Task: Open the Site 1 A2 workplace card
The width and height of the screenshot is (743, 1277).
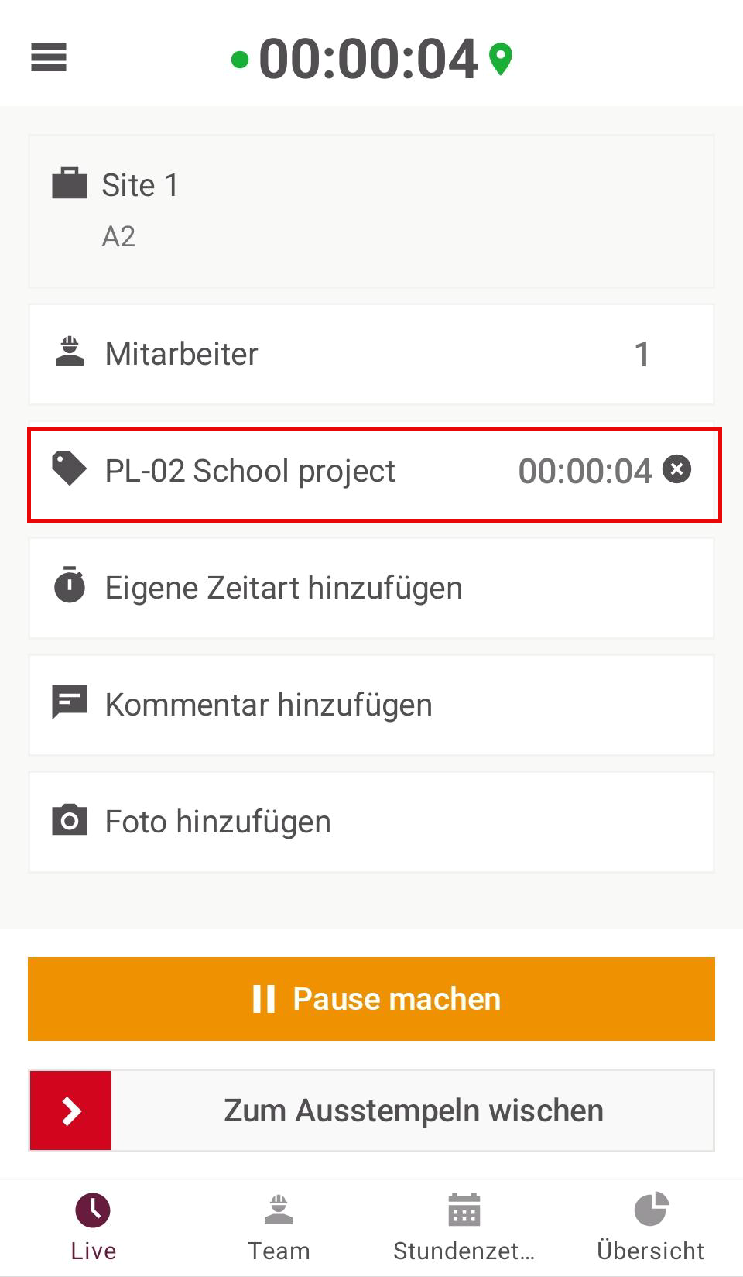Action: click(371, 211)
